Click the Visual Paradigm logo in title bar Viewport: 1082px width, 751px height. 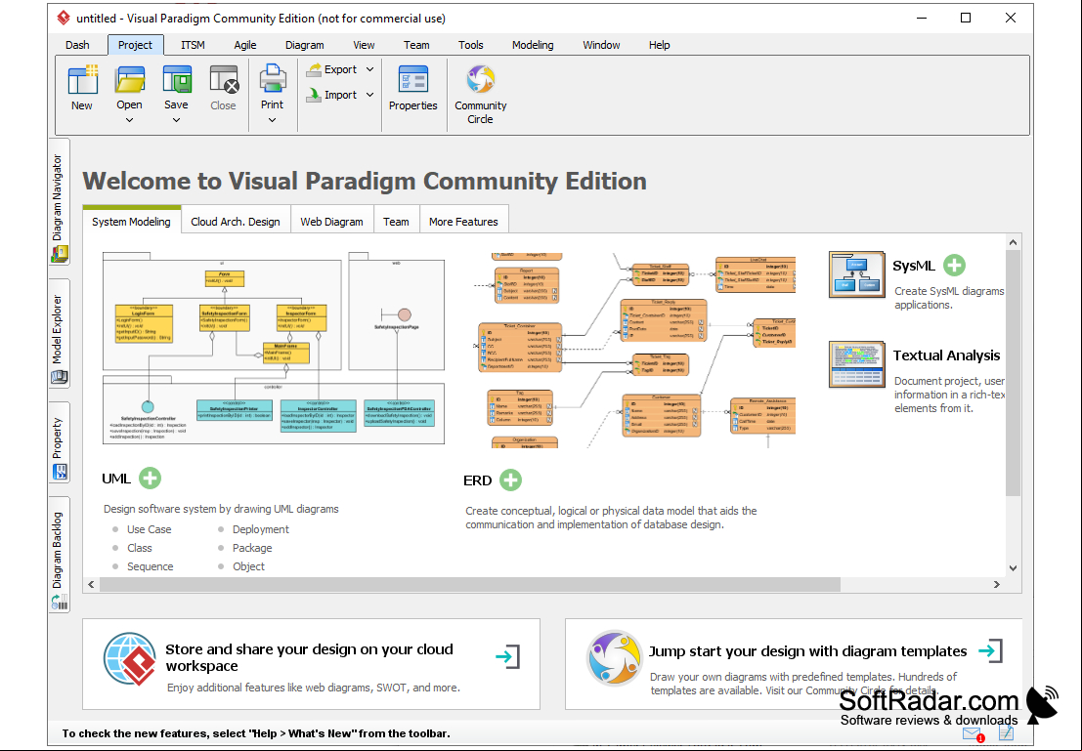point(64,18)
